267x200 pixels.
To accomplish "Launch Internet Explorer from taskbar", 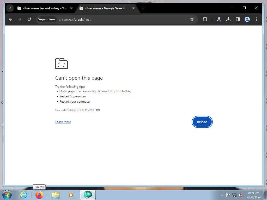I will pos(23,195).
